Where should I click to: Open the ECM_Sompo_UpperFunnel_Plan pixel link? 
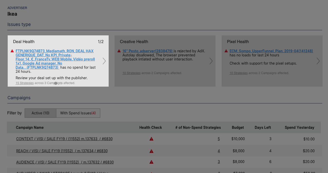point(271,51)
